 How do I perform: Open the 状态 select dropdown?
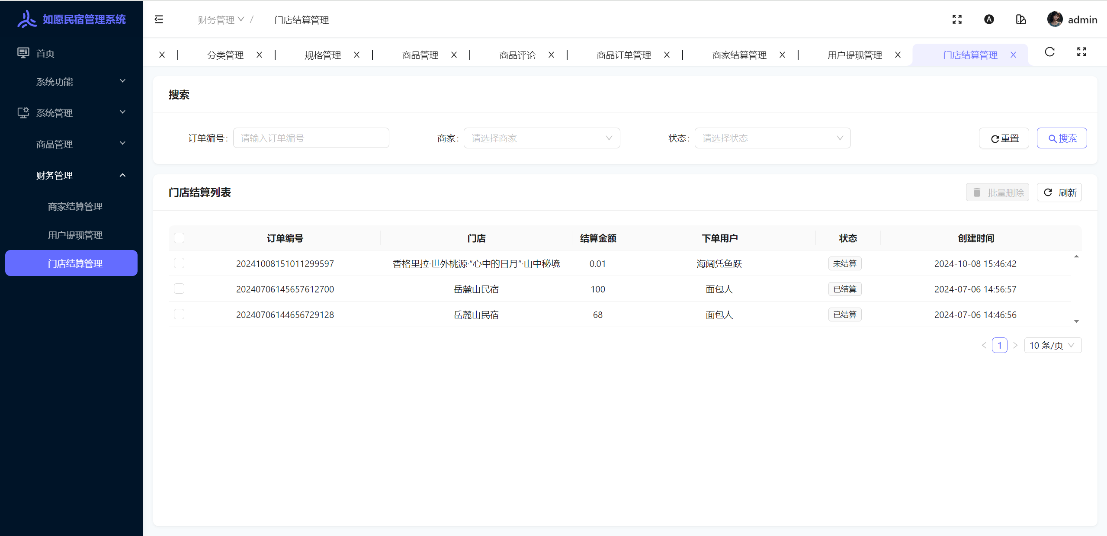[772, 138]
